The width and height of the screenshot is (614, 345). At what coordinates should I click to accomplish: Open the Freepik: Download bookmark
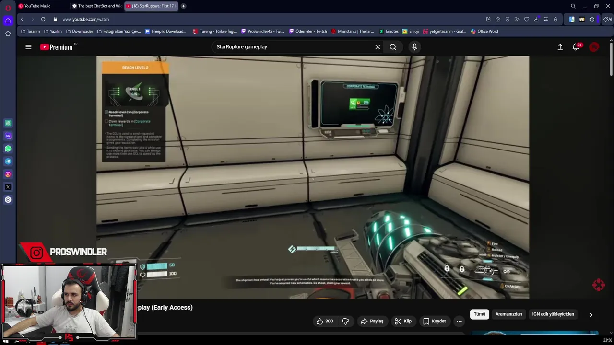pyautogui.click(x=165, y=31)
